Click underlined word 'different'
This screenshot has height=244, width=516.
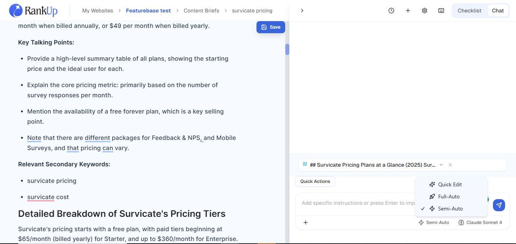coord(97,138)
